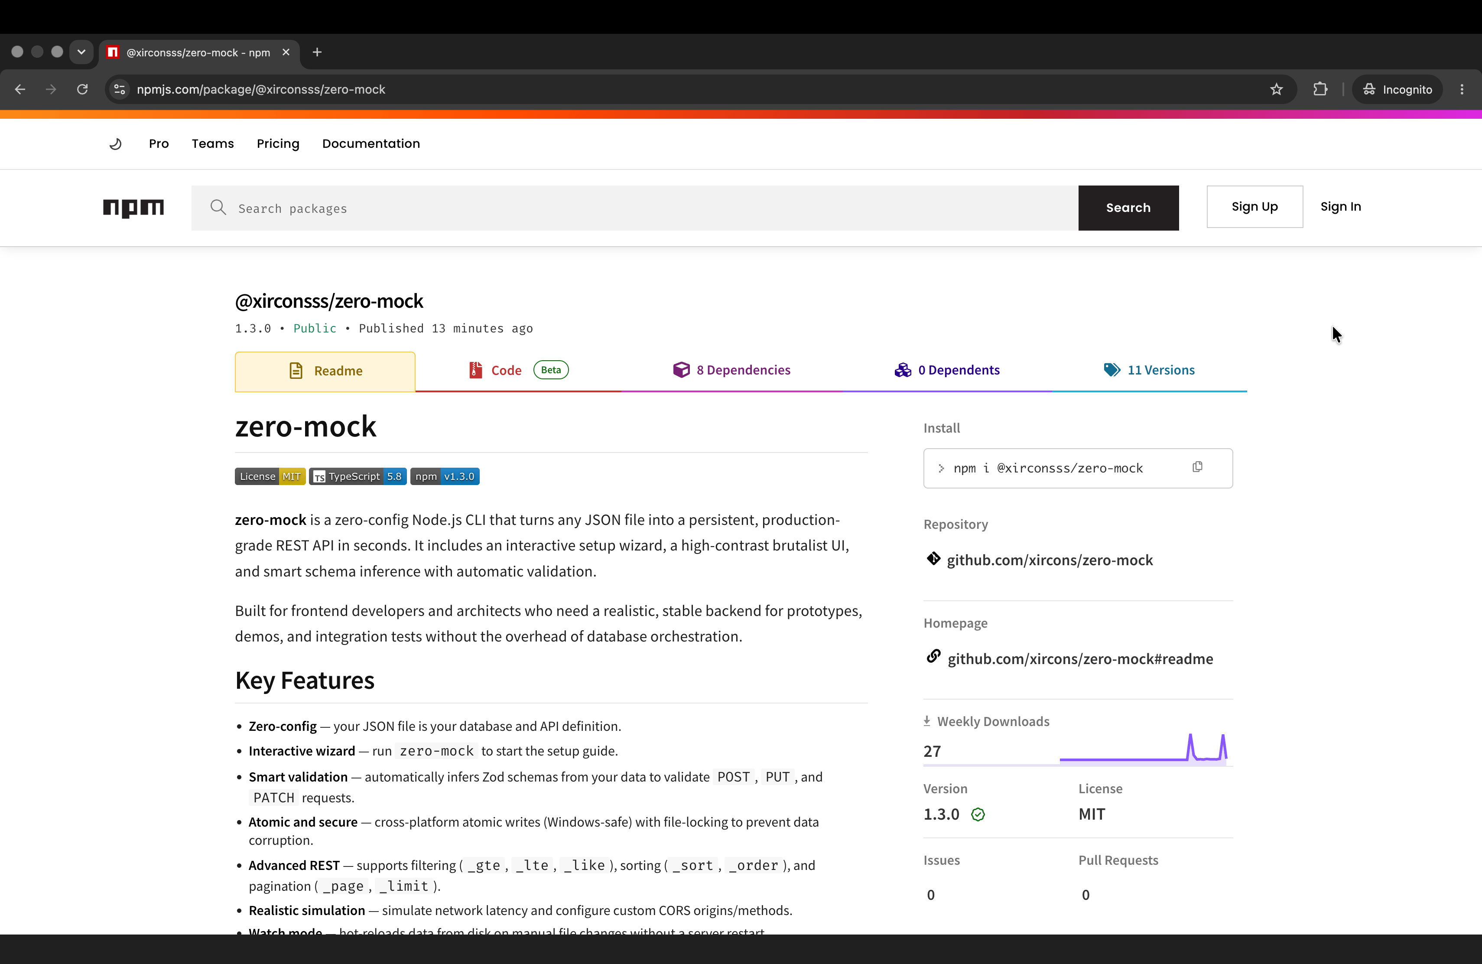Click the Versions tags icon

pyautogui.click(x=1111, y=370)
